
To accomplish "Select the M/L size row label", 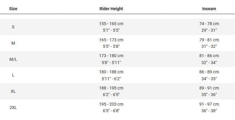I will 13,59.
